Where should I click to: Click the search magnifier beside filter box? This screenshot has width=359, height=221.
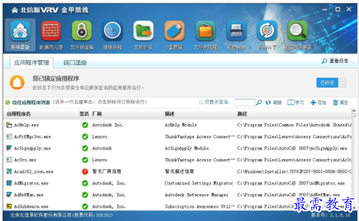point(259,102)
